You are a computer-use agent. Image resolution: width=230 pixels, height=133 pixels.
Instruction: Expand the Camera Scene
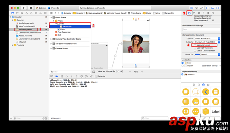[x=51, y=49]
